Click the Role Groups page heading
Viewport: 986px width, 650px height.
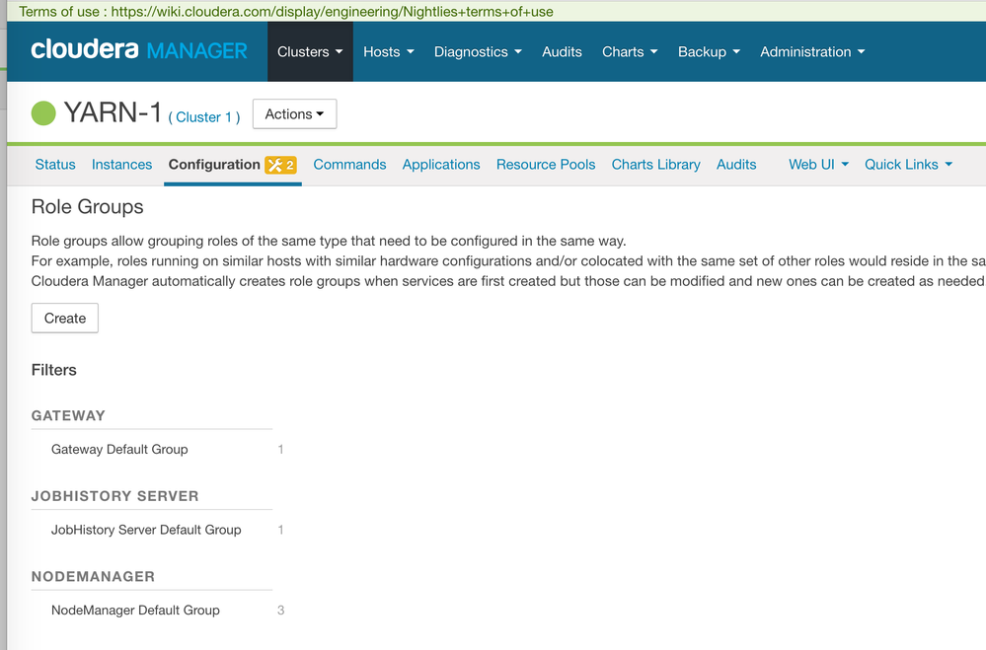(x=88, y=207)
